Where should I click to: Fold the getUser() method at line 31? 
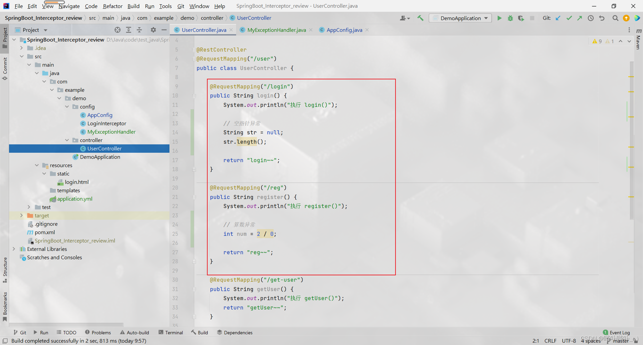click(194, 289)
